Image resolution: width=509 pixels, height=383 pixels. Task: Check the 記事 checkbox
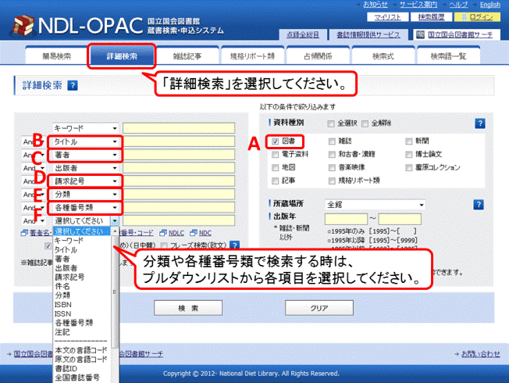(x=275, y=181)
